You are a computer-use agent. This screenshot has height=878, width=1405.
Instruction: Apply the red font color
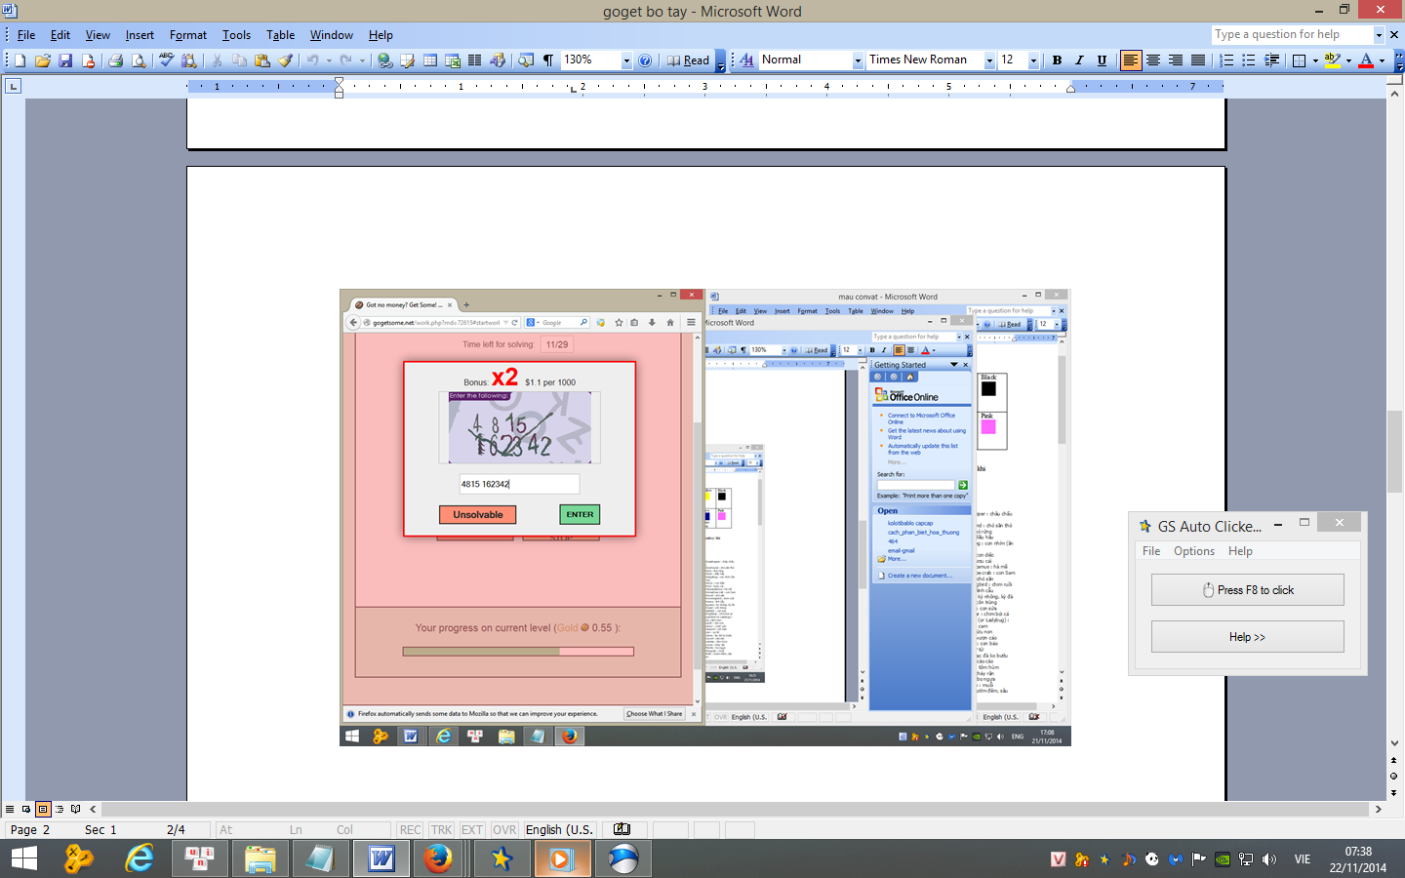(1366, 60)
